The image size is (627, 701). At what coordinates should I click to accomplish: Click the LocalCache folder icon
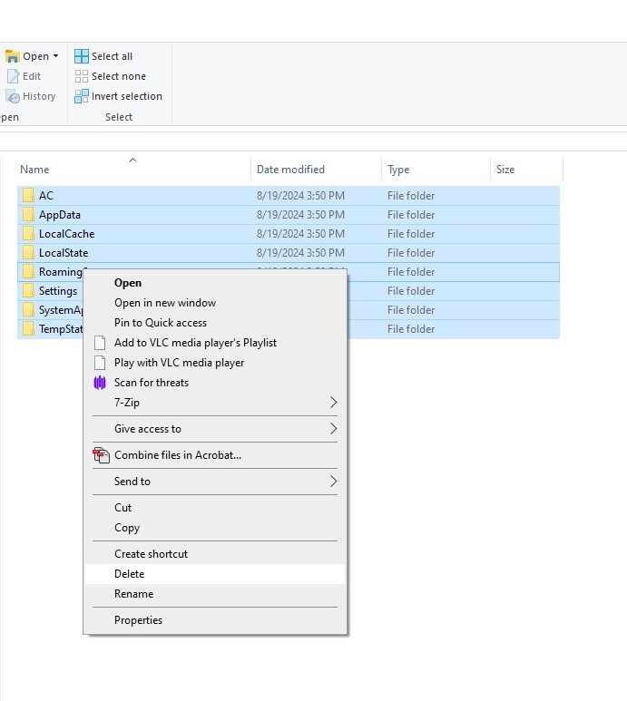(28, 234)
